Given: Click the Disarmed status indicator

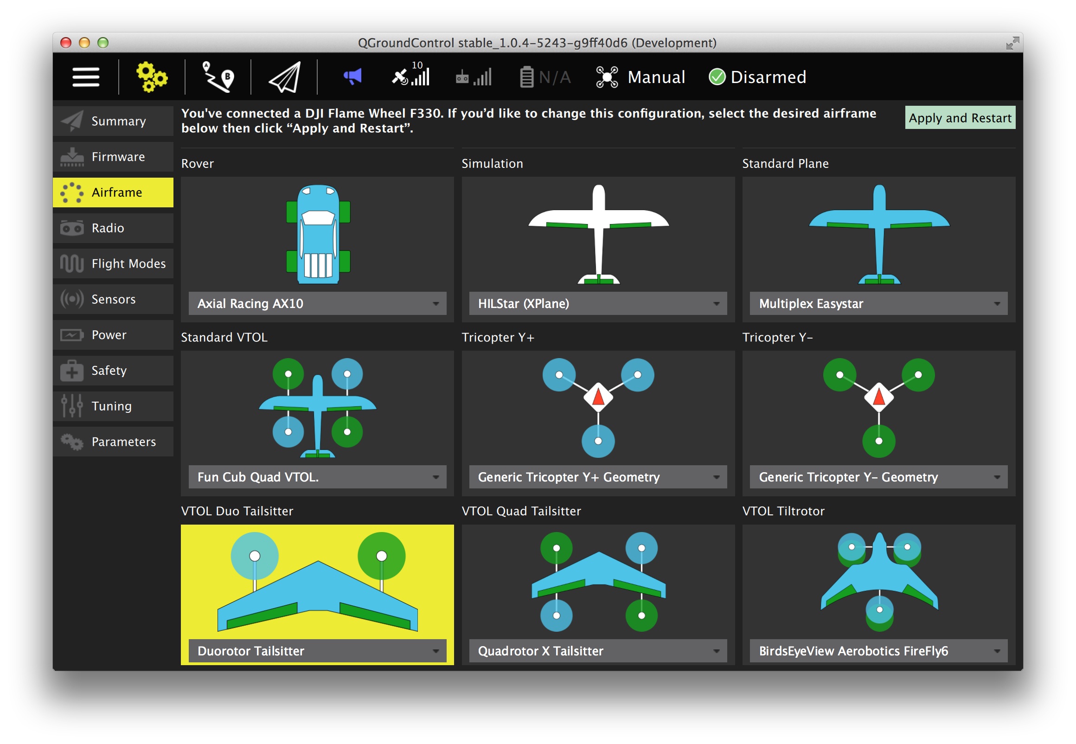Looking at the screenshot, I should pos(757,77).
